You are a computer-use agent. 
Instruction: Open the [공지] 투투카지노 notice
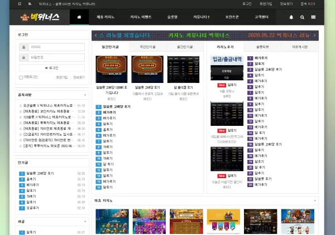(49, 146)
